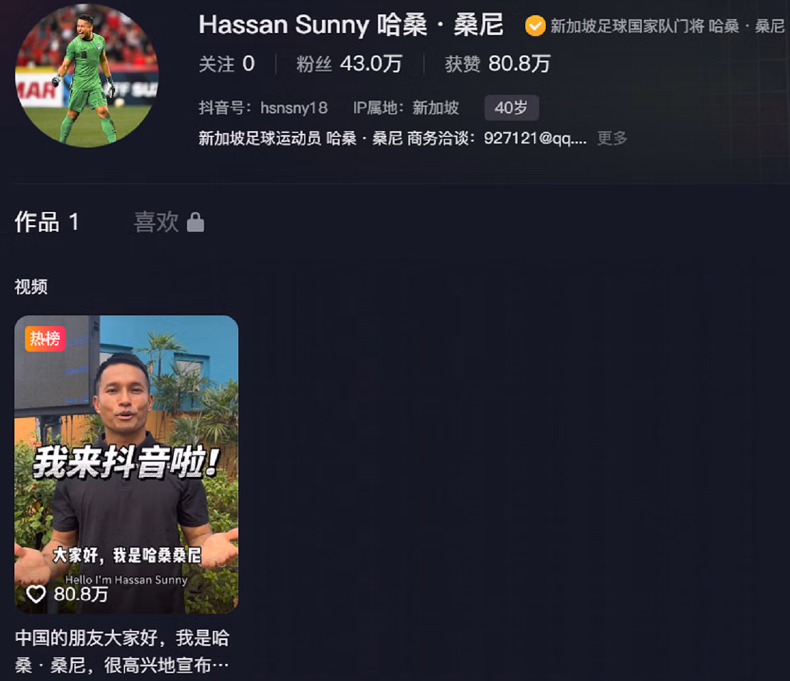
Task: Click the 获赞 80.8万 likes stat
Action: tap(497, 64)
